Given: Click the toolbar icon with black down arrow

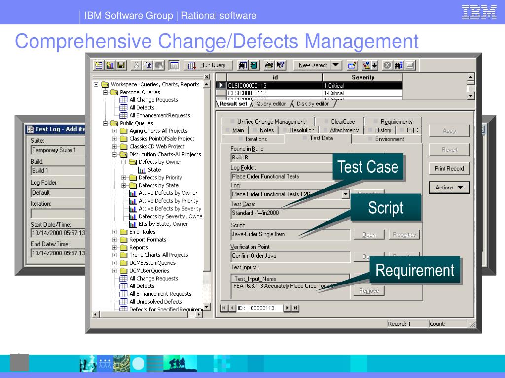Looking at the screenshot, I should pyautogui.click(x=370, y=65).
